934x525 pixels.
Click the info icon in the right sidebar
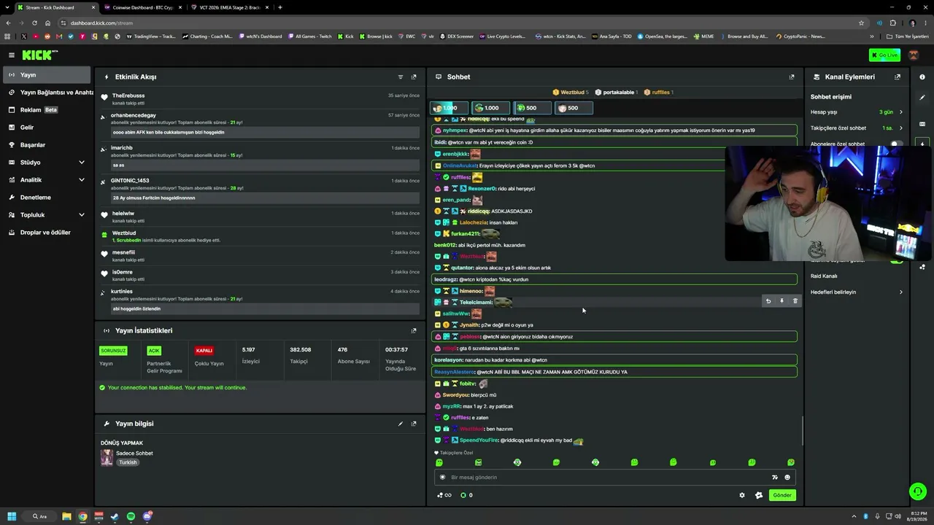point(922,77)
